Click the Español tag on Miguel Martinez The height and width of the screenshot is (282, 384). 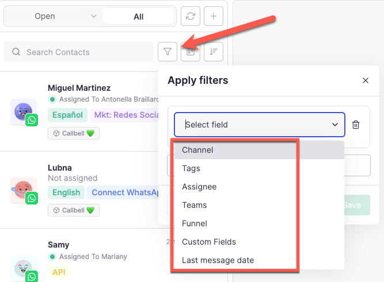68,115
